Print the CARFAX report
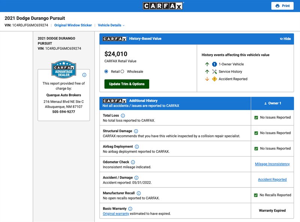 click(282, 6)
